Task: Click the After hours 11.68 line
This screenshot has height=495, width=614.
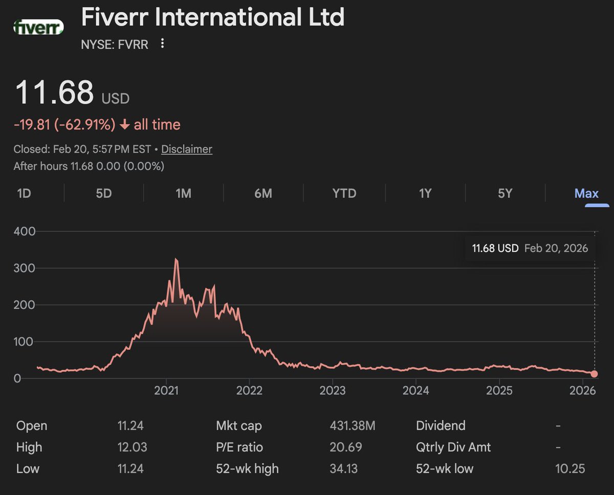Action: point(89,166)
